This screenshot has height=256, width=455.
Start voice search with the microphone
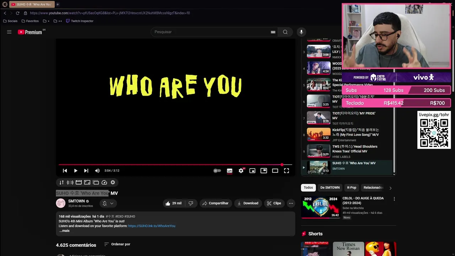(301, 32)
